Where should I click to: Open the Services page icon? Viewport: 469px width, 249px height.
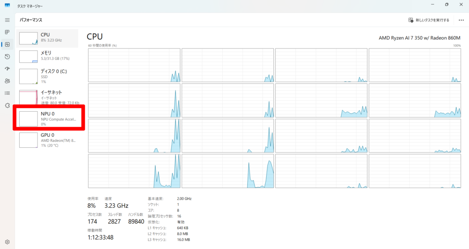click(x=7, y=105)
